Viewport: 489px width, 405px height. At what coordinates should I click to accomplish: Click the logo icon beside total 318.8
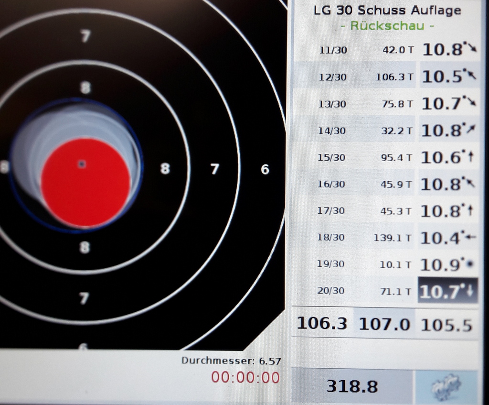coord(446,386)
